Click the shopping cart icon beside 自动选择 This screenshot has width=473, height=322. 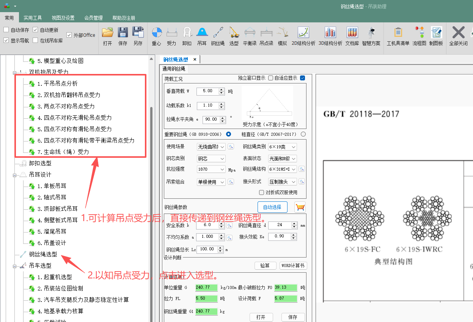pos(300,207)
